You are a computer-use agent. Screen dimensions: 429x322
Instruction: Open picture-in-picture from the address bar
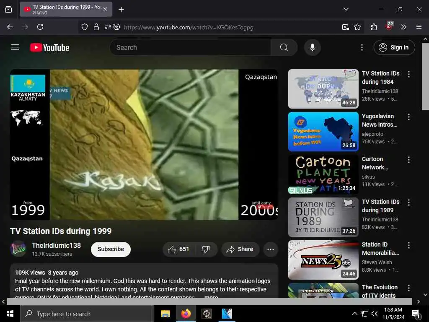[x=346, y=27]
